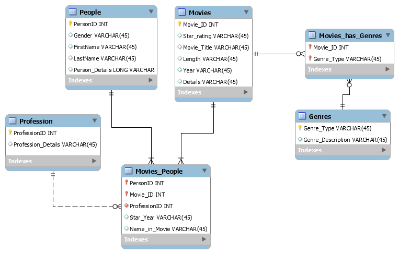Select the Movies_People table title
This screenshot has width=399, height=254.
tap(159, 172)
